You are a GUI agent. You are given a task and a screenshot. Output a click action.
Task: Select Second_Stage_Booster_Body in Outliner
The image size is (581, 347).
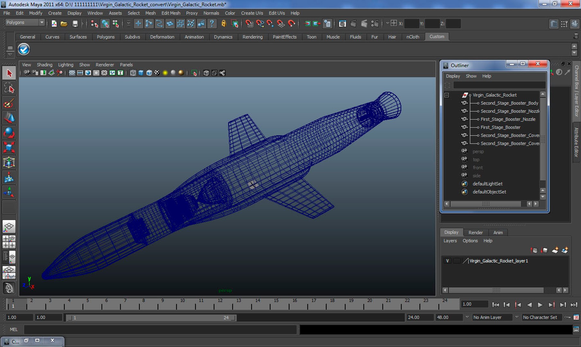coord(509,103)
